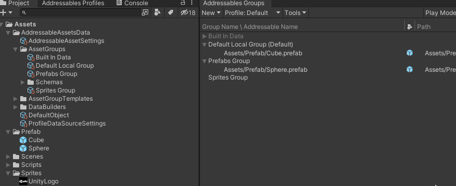Collapse the AssetGroups folder arrow
Screen dimensions: 456x186
point(16,49)
